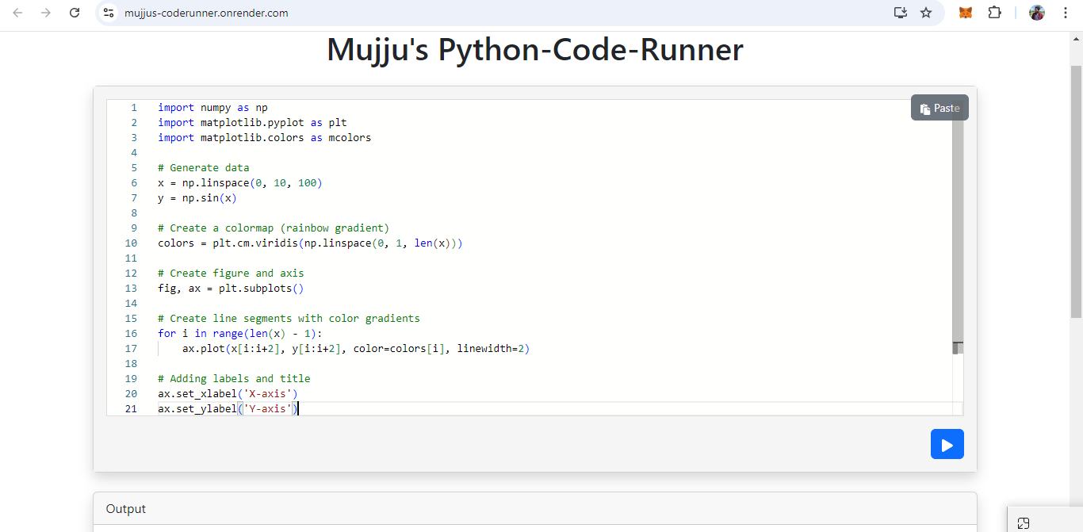
Task: Click line 'x = np.linspace(0, 10, 100)'
Action: coord(240,182)
